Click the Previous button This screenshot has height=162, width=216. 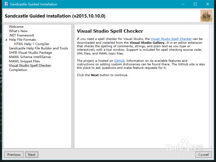click(x=14, y=154)
